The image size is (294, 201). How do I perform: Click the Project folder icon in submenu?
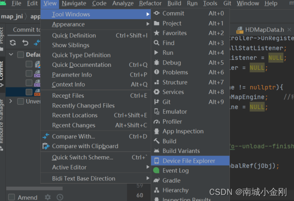156,23
